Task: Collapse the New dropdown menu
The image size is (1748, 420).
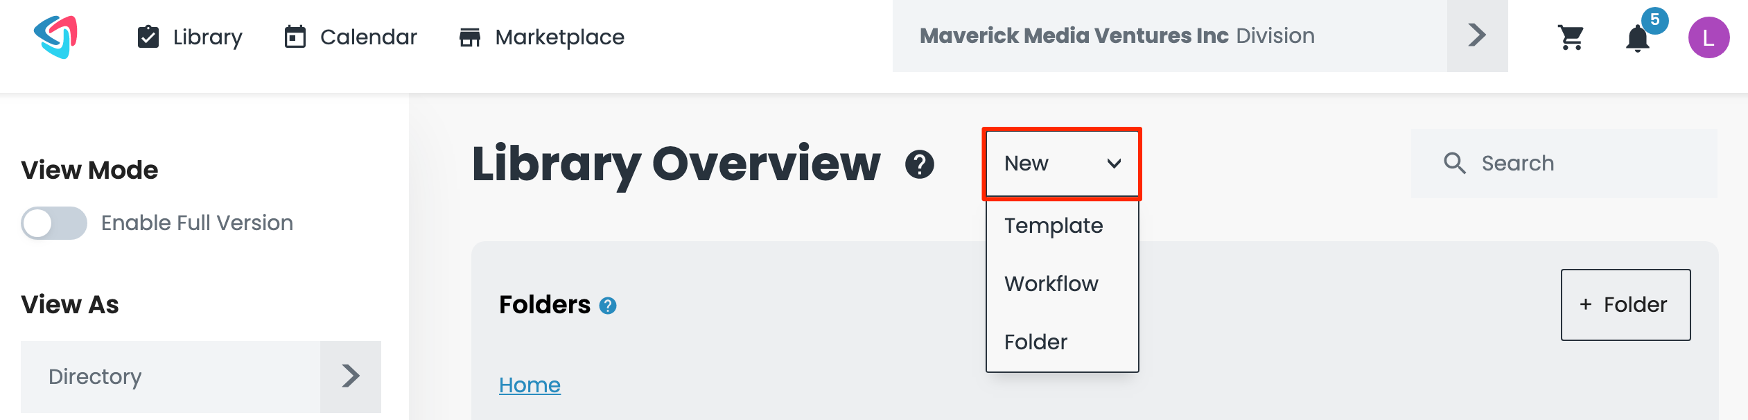Action: point(1062,164)
